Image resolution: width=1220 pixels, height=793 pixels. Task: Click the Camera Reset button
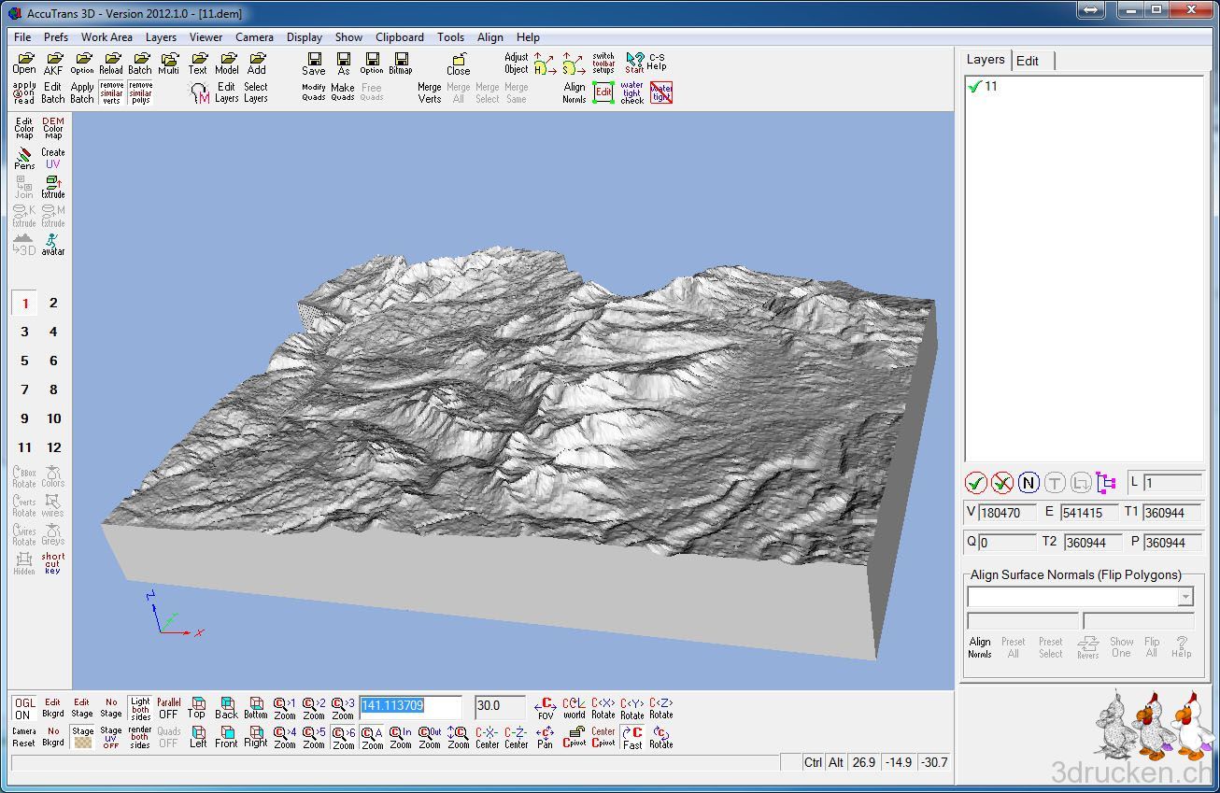(x=24, y=737)
